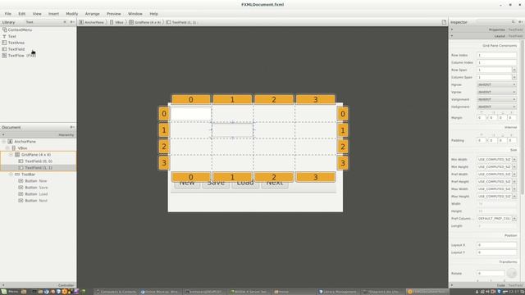The width and height of the screenshot is (525, 295).
Task: Open the Help menu
Action: 153,14
